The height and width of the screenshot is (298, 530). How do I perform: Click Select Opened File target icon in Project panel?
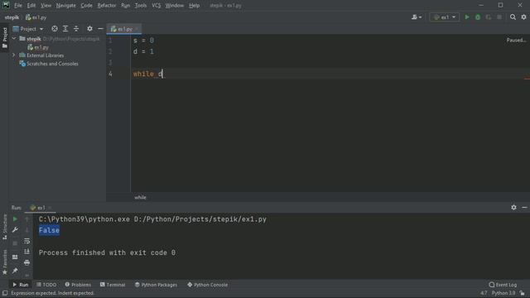click(55, 29)
